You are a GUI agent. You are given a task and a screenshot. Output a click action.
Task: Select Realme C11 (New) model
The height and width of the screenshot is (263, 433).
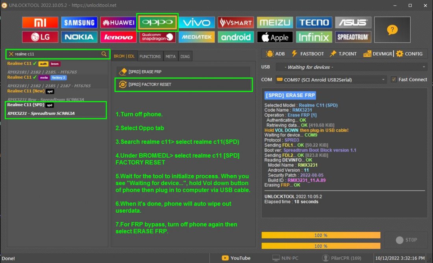[x=57, y=95]
